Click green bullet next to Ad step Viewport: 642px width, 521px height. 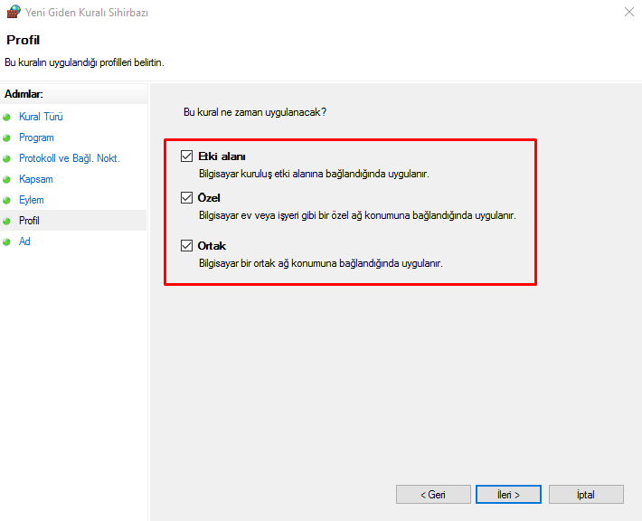coord(7,242)
